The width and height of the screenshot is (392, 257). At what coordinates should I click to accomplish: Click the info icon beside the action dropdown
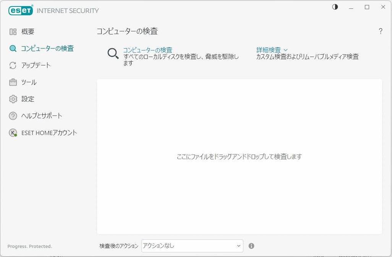pos(251,246)
